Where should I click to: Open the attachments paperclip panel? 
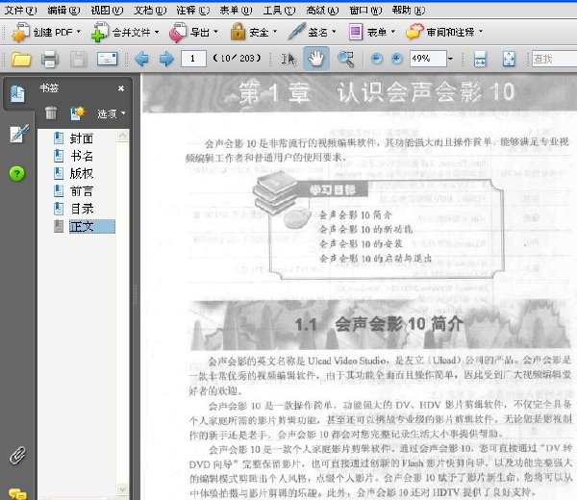point(17,456)
